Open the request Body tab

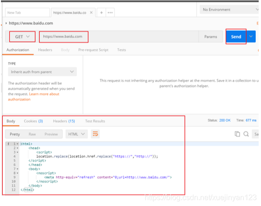pos(65,50)
